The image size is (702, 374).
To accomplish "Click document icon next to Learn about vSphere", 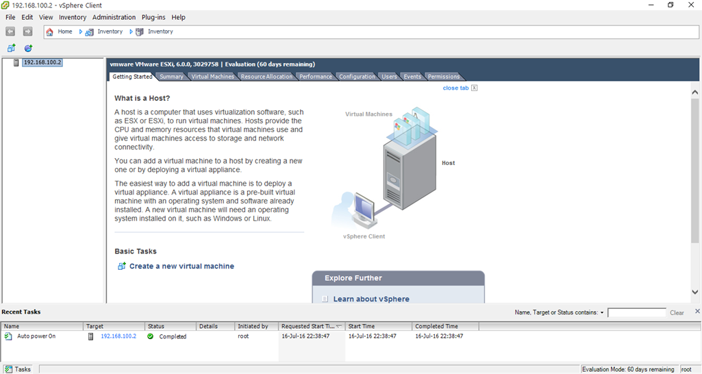I will pyautogui.click(x=325, y=299).
